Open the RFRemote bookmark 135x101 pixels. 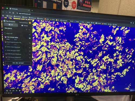tap(32, 18)
